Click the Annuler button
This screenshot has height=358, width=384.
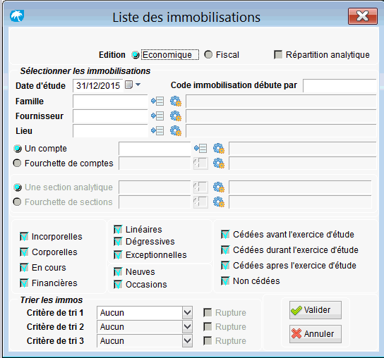316,334
